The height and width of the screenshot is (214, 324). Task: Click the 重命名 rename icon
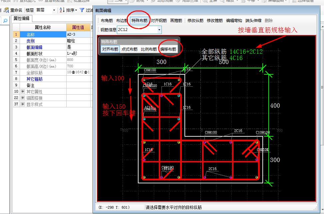(6, 10)
